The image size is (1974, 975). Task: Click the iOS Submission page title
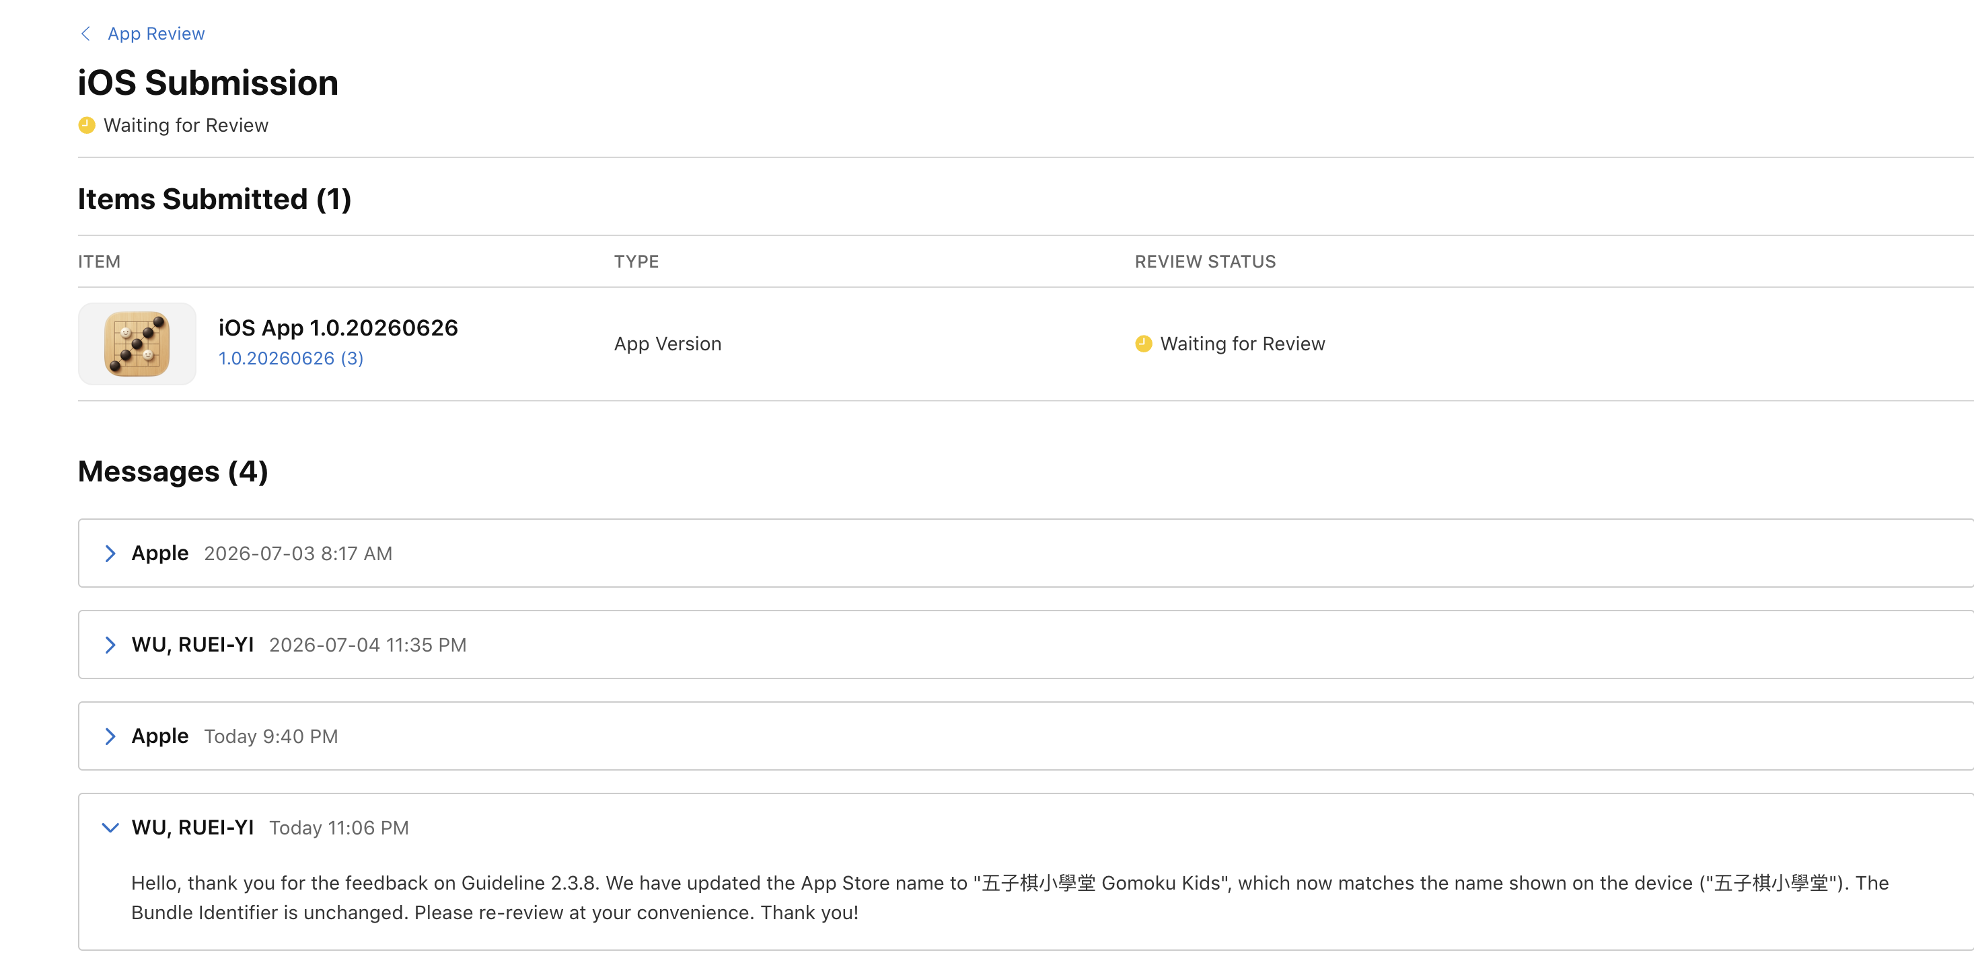pyautogui.click(x=208, y=83)
